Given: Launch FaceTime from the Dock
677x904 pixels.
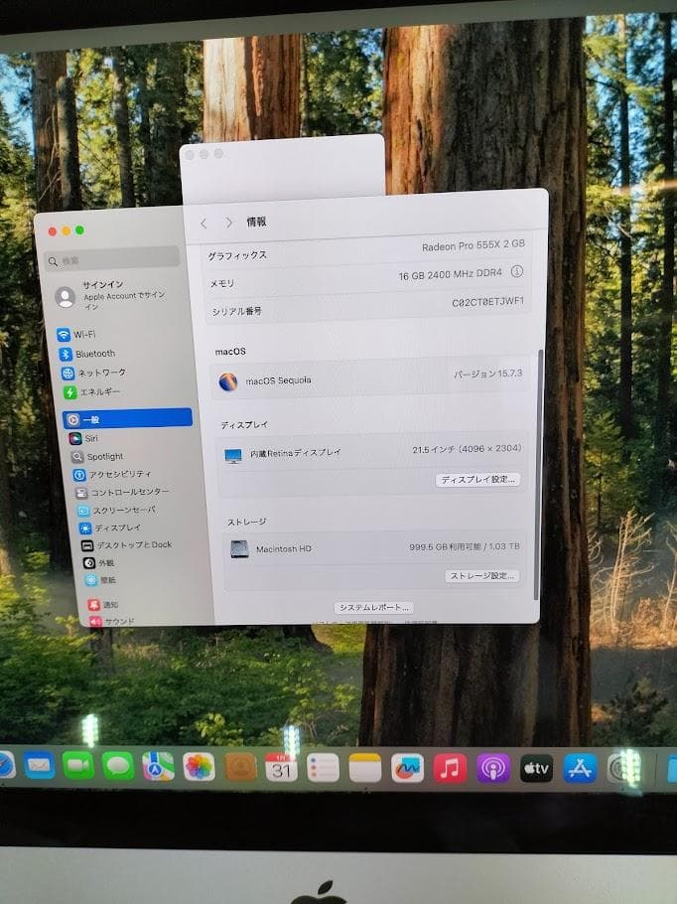Looking at the screenshot, I should (x=78, y=766).
